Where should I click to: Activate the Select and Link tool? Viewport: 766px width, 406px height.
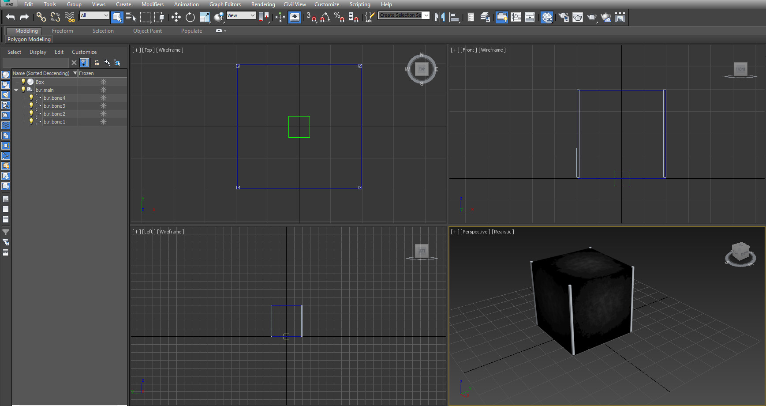pos(41,17)
